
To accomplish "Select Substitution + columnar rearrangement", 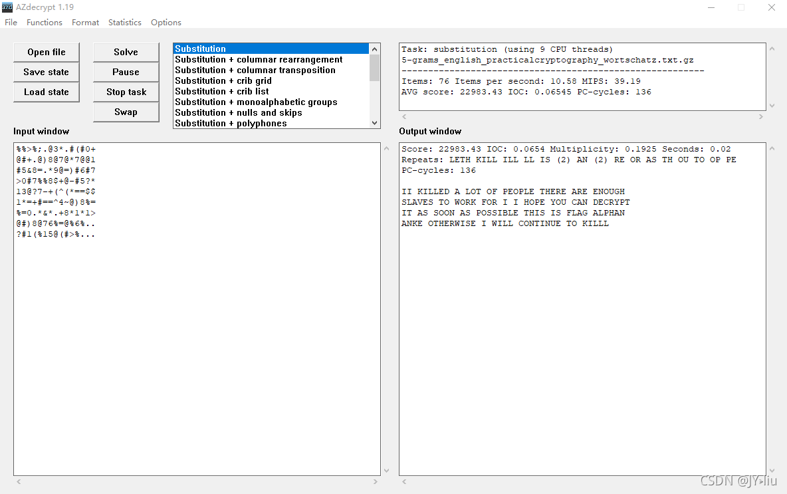I will tap(271, 59).
